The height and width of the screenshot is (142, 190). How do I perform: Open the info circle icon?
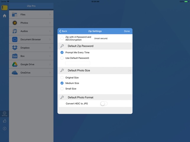click(x=4, y=128)
